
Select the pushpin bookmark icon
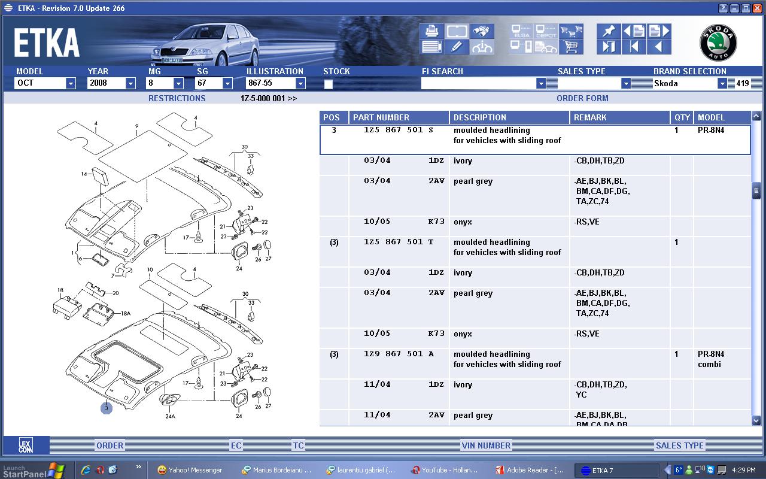pos(609,31)
